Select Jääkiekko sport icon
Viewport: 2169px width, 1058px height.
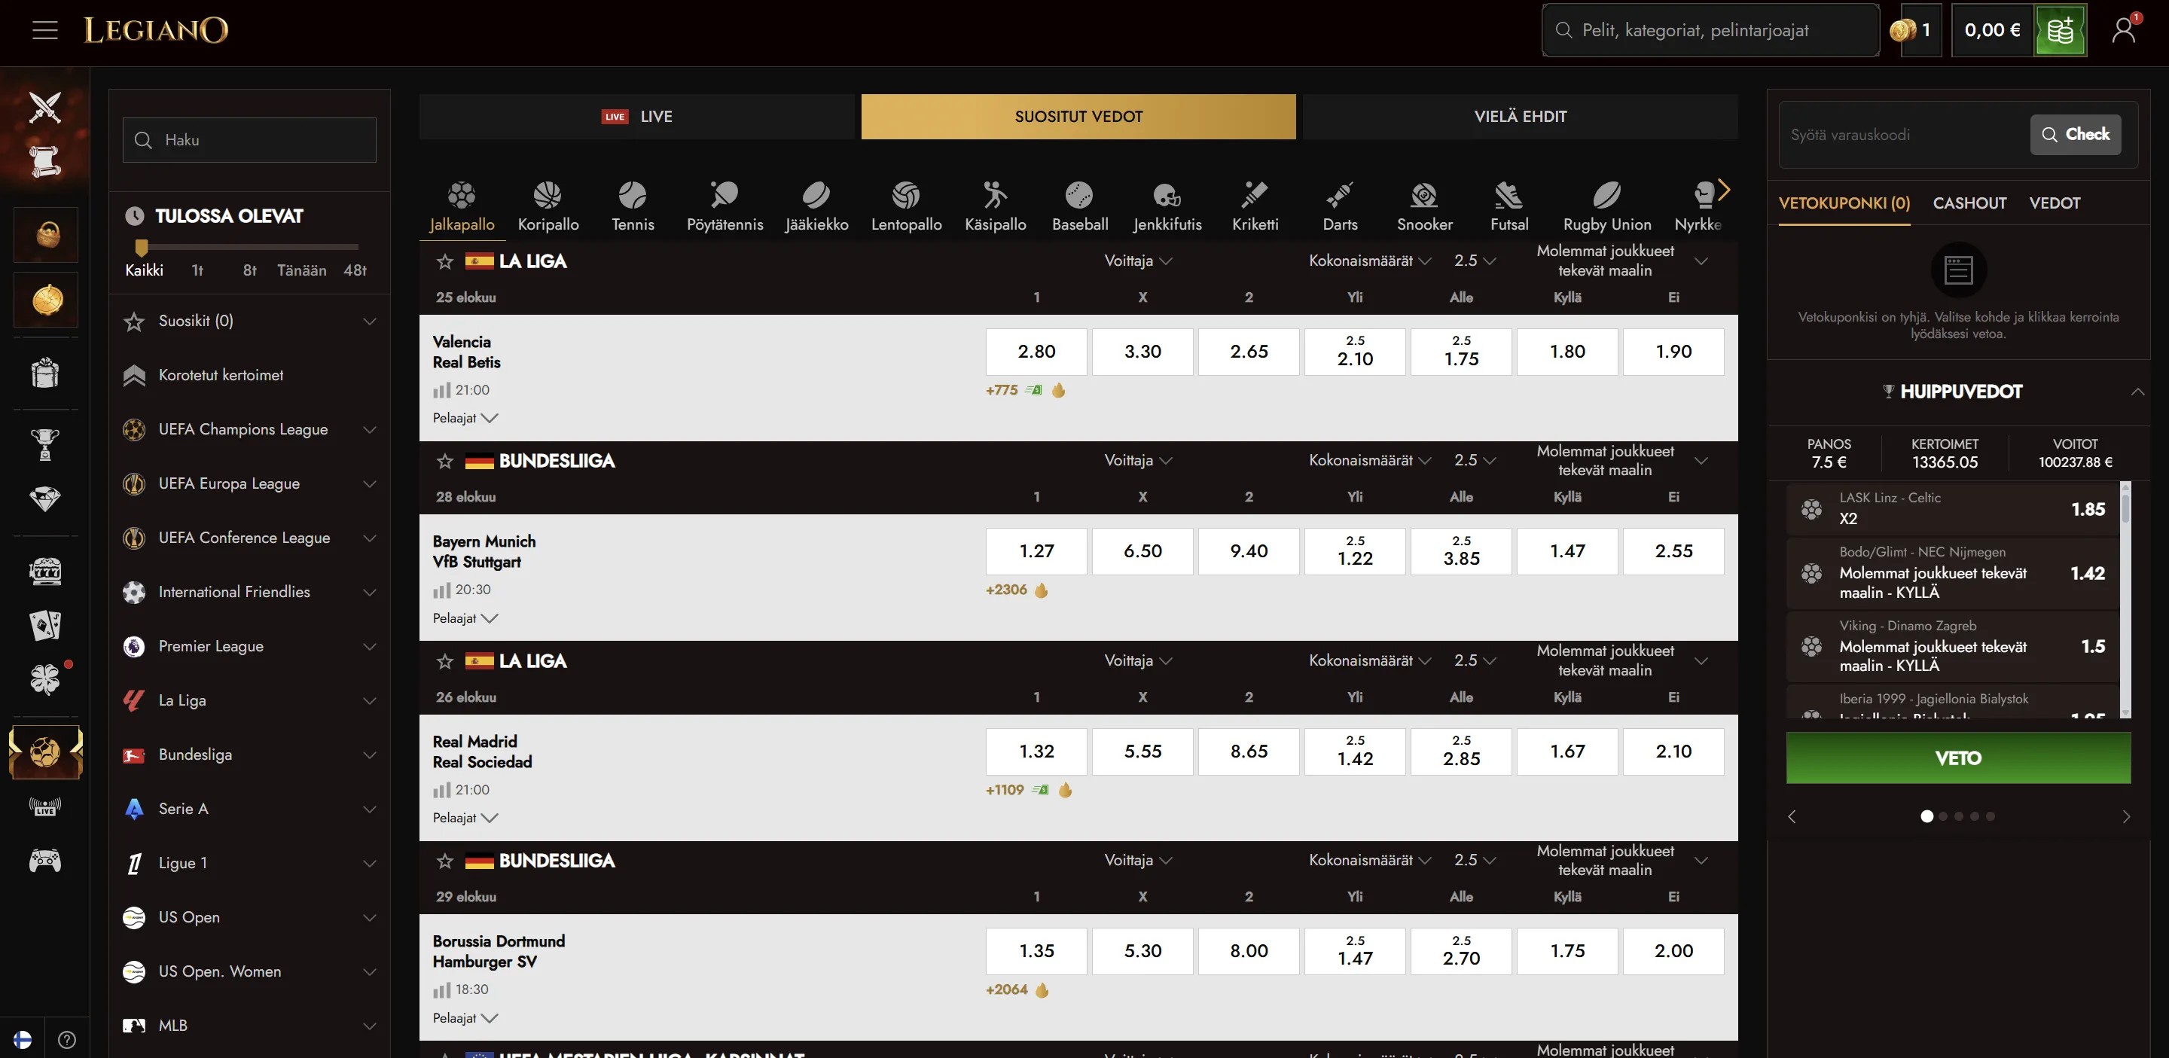click(816, 206)
